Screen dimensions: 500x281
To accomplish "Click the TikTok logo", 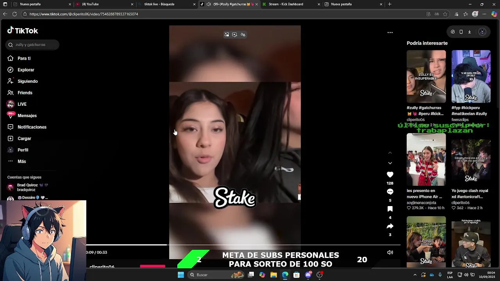I will click(x=23, y=31).
